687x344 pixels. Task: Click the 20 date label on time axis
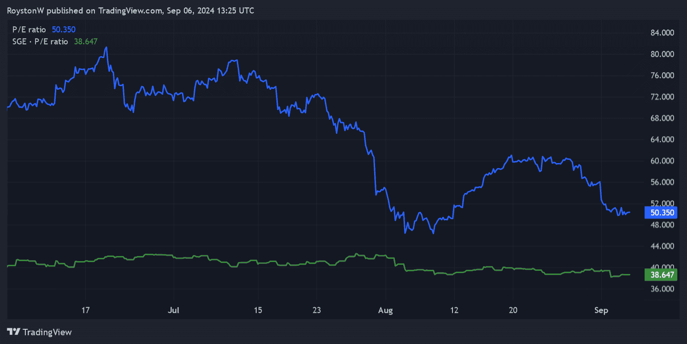pos(513,310)
